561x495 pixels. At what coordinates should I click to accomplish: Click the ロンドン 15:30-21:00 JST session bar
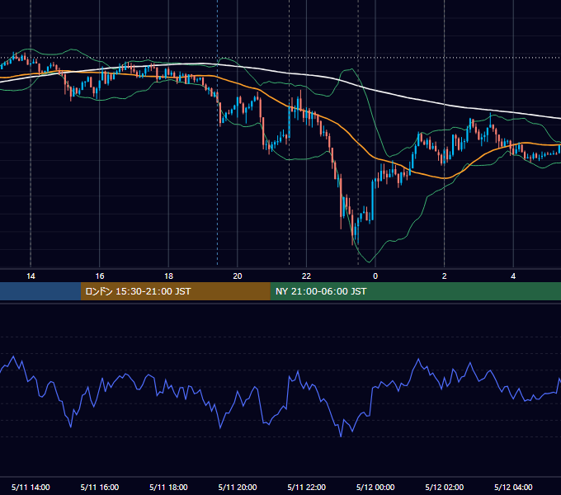175,291
